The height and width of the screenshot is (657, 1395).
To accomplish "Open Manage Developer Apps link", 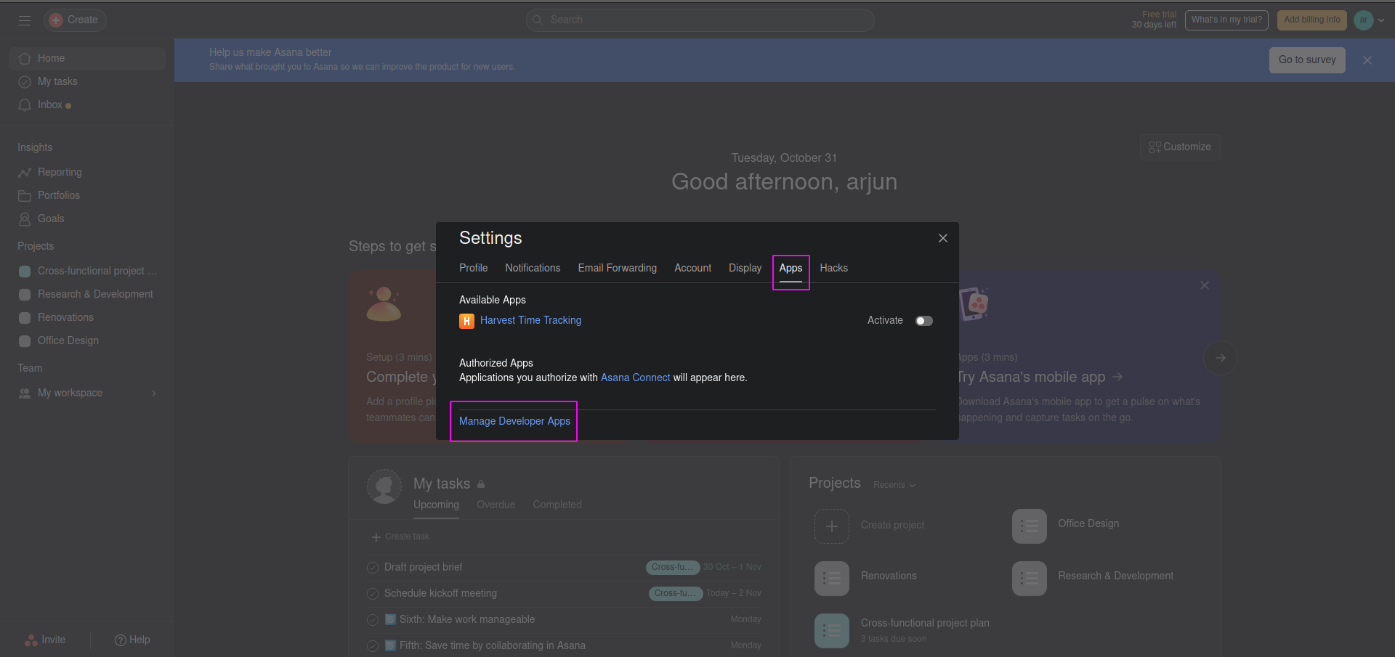I will click(514, 421).
